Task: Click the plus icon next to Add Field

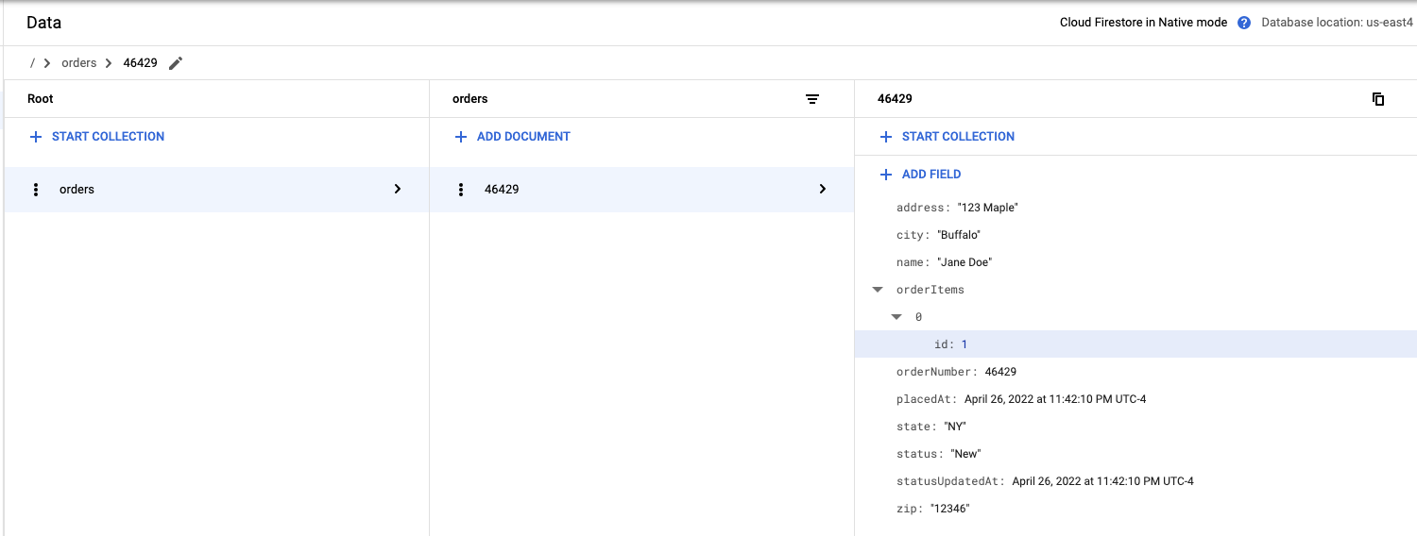Action: tap(886, 175)
